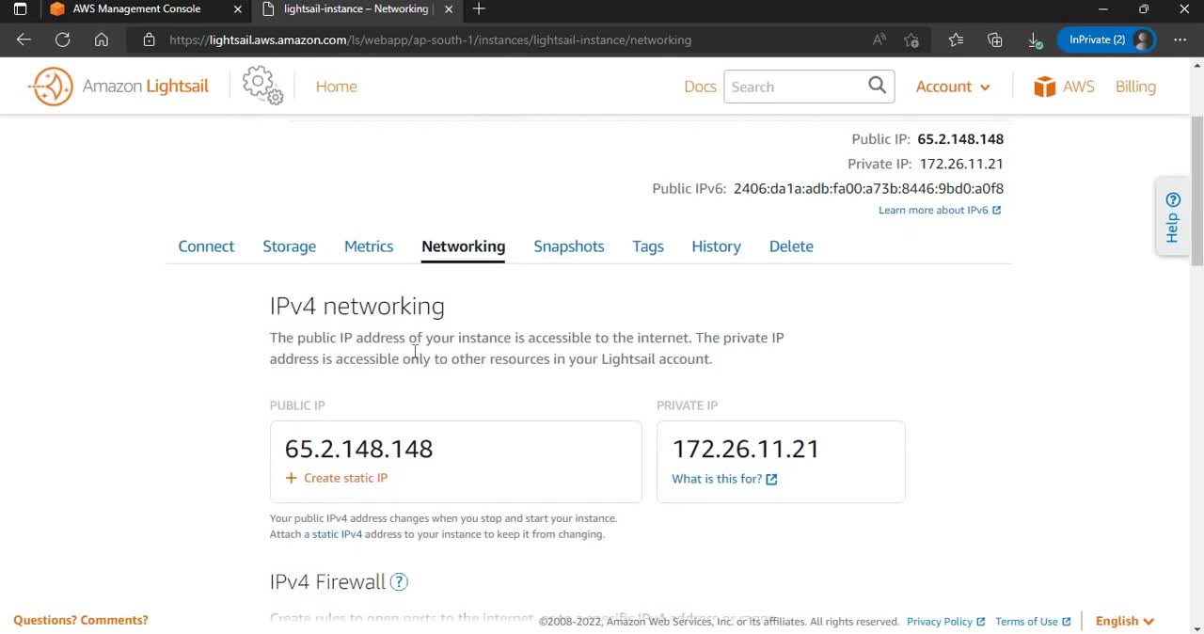Select private IP 172.26.11.21 in card
Viewport: 1204px width, 634px height.
pos(746,449)
